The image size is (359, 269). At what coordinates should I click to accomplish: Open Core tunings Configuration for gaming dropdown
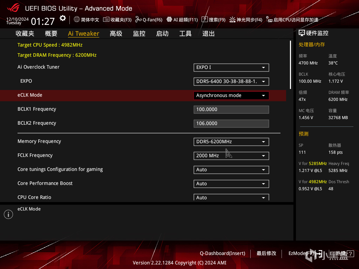click(231, 170)
